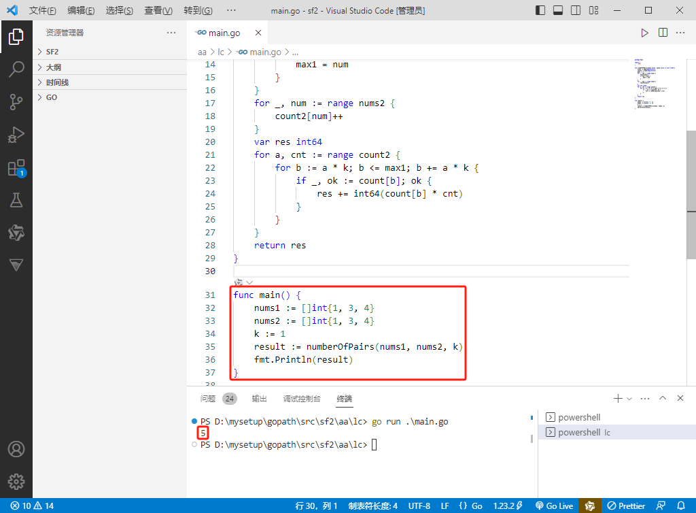This screenshot has height=513, width=696.
Task: Open Explorer views and more actions
Action: click(x=171, y=33)
